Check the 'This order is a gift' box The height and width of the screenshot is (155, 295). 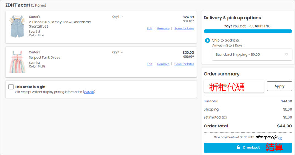11,87
